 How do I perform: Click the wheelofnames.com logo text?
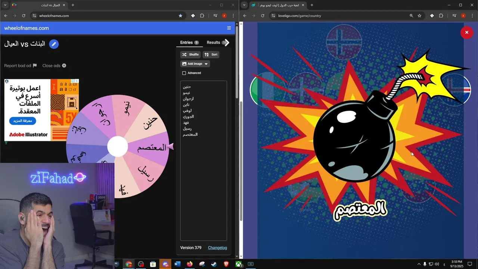coord(27,28)
